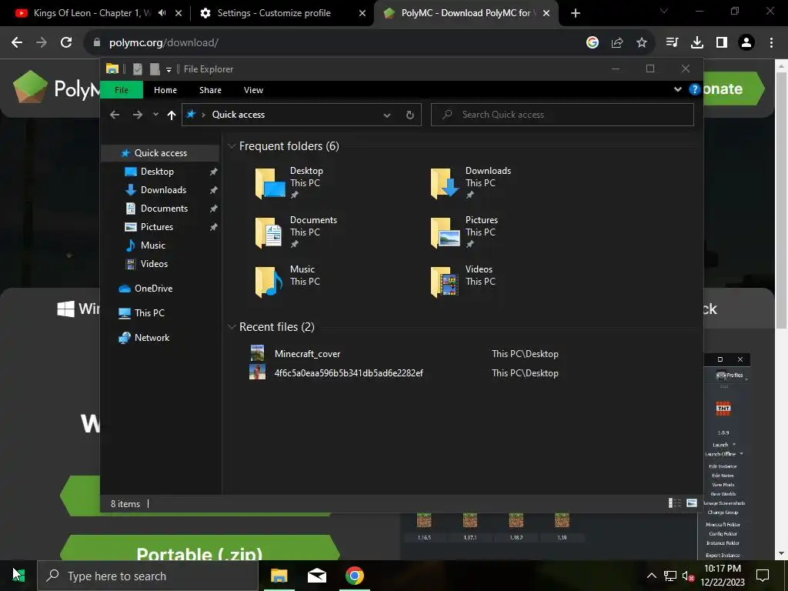
Task: Switch to details view in status bar
Action: coord(674,503)
